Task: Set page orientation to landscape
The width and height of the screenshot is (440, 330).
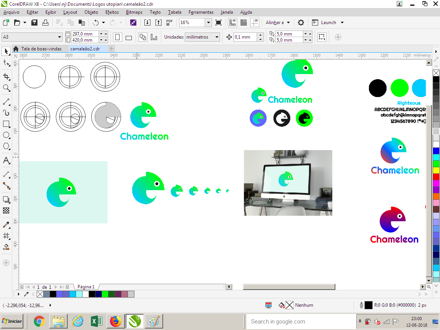Action: [129, 37]
